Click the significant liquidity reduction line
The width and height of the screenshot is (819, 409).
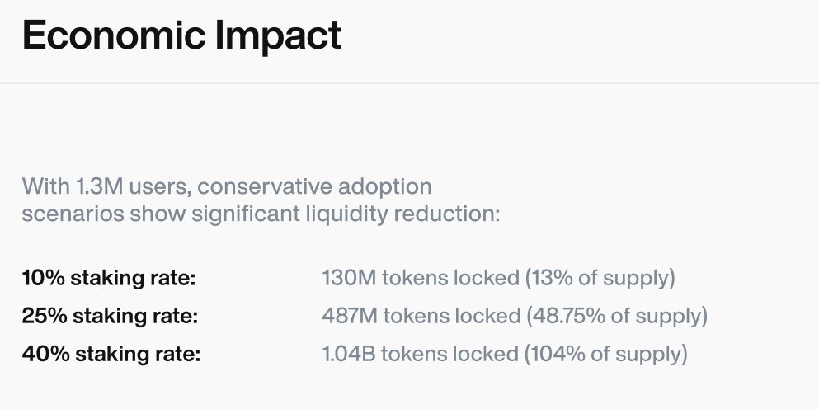(x=261, y=214)
